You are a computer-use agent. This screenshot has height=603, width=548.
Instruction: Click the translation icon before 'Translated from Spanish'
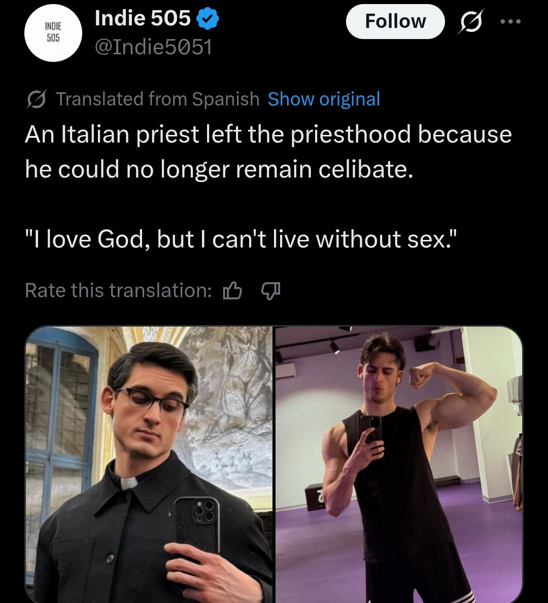tap(37, 99)
